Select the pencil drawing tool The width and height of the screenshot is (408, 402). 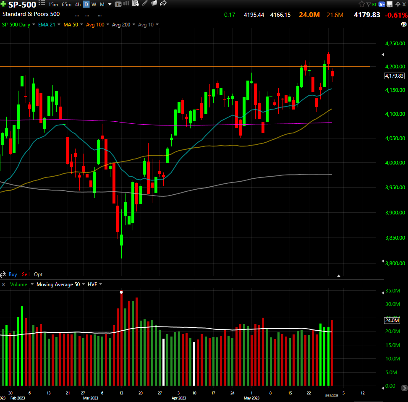pyautogui.click(x=145, y=3)
